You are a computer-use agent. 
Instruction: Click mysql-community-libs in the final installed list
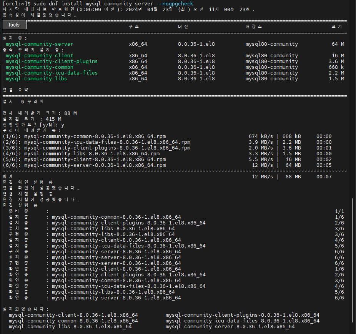pyautogui.click(x=70, y=327)
